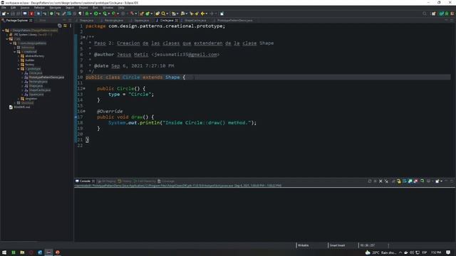Toggle Show Console on standard error
Image resolution: width=456 pixels, height=256 pixels.
pos(416,181)
